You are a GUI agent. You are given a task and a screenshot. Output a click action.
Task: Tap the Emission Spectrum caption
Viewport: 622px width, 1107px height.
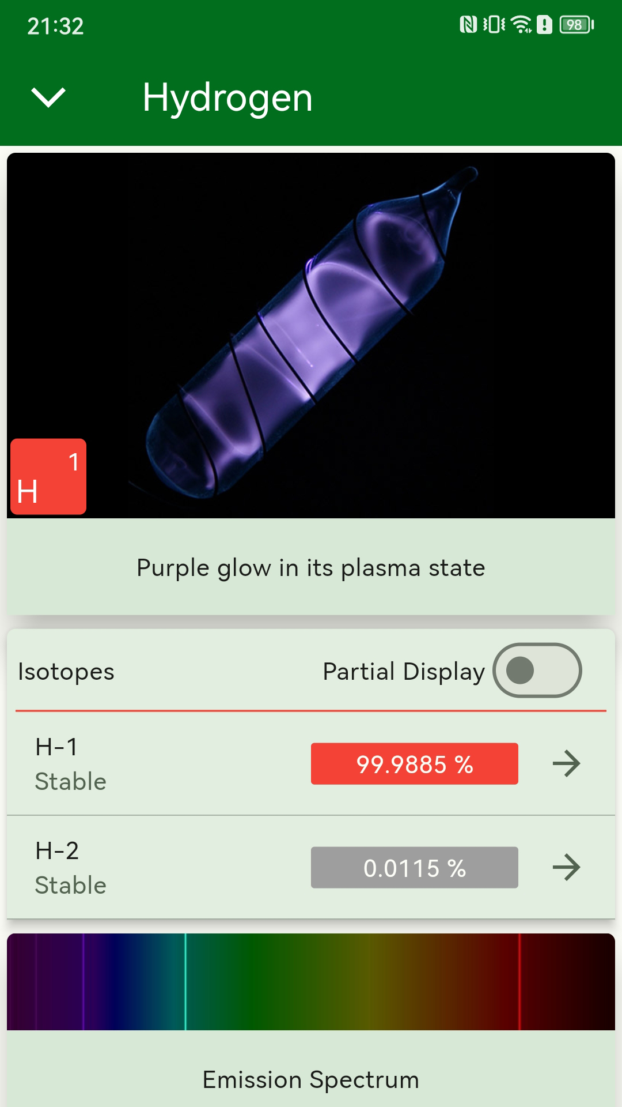pyautogui.click(x=311, y=1079)
